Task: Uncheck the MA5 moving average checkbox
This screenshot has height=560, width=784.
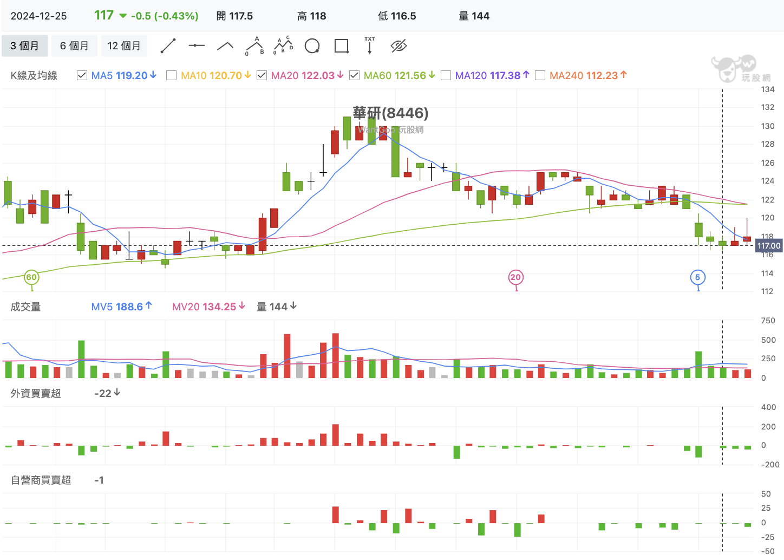Action: pyautogui.click(x=82, y=75)
